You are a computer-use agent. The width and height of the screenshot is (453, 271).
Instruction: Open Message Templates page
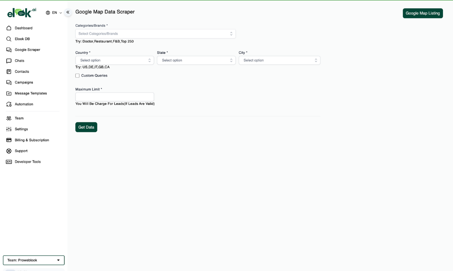coord(31,93)
